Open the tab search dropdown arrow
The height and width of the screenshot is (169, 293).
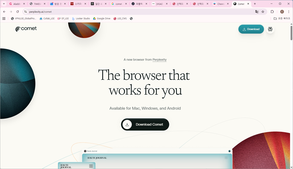(4, 4)
